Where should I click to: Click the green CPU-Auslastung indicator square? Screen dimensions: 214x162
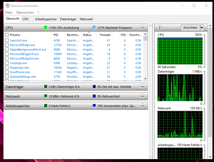click(x=46, y=28)
